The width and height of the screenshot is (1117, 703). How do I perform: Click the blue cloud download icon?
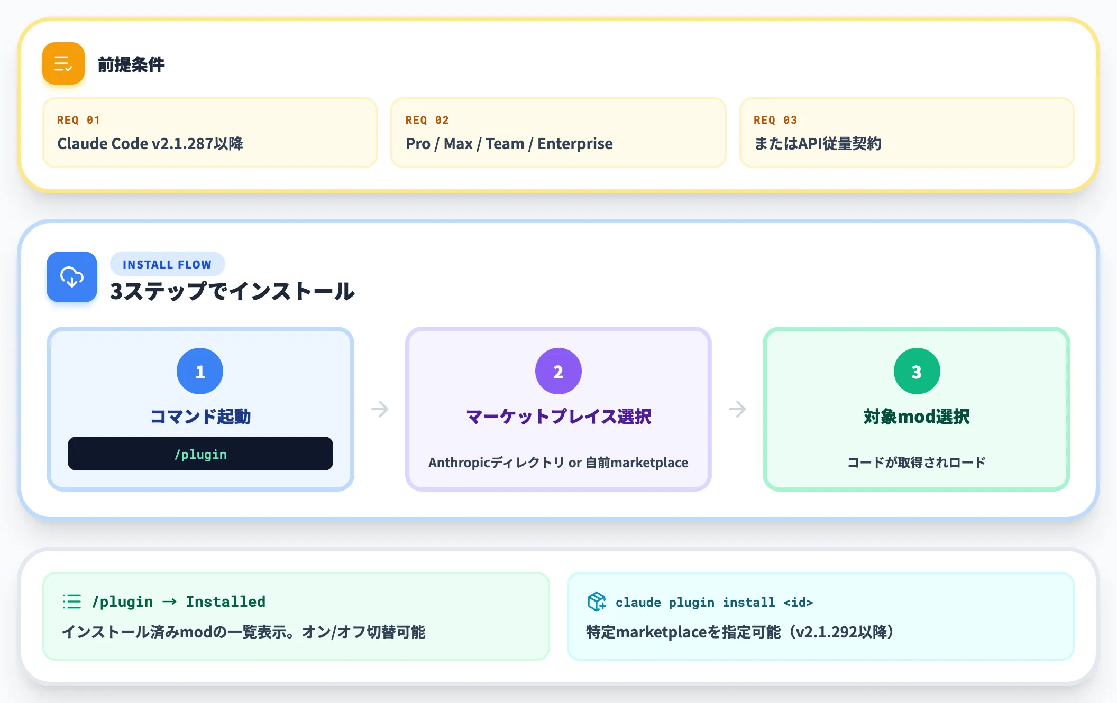(x=72, y=277)
